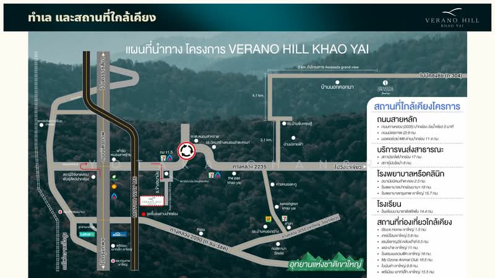The height and width of the screenshot is (278, 495).
Task: Click the red dot at the Pak Chong checkpoint
Action: click(x=144, y=214)
